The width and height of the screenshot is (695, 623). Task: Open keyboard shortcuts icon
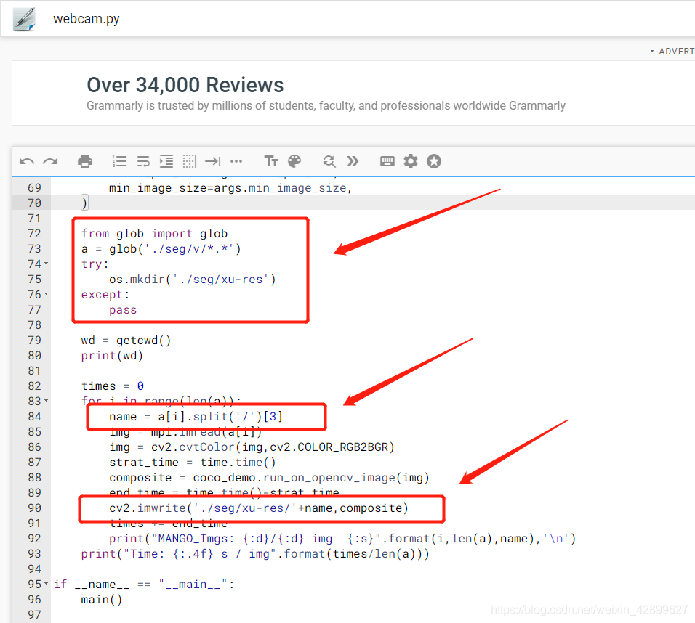(x=387, y=161)
